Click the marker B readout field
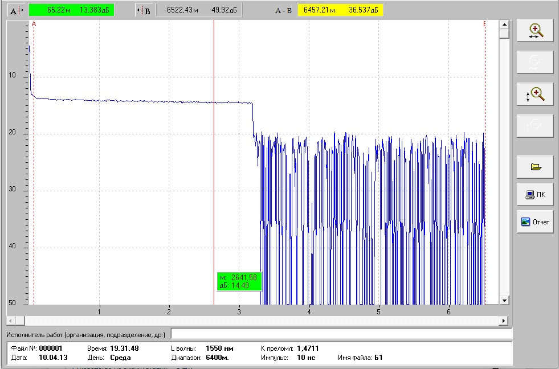 [199, 10]
